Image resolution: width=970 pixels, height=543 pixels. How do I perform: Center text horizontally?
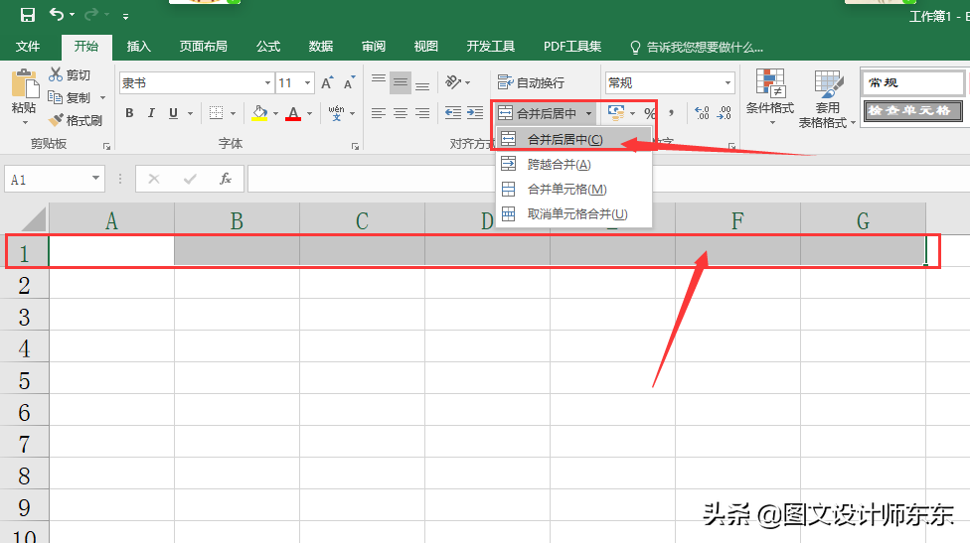(401, 113)
